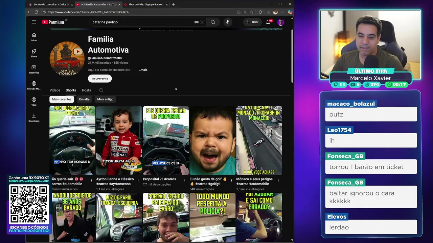The height and width of the screenshot is (243, 433).
Task: Open options menu for 'ão queria sair' short
Action: [91, 181]
